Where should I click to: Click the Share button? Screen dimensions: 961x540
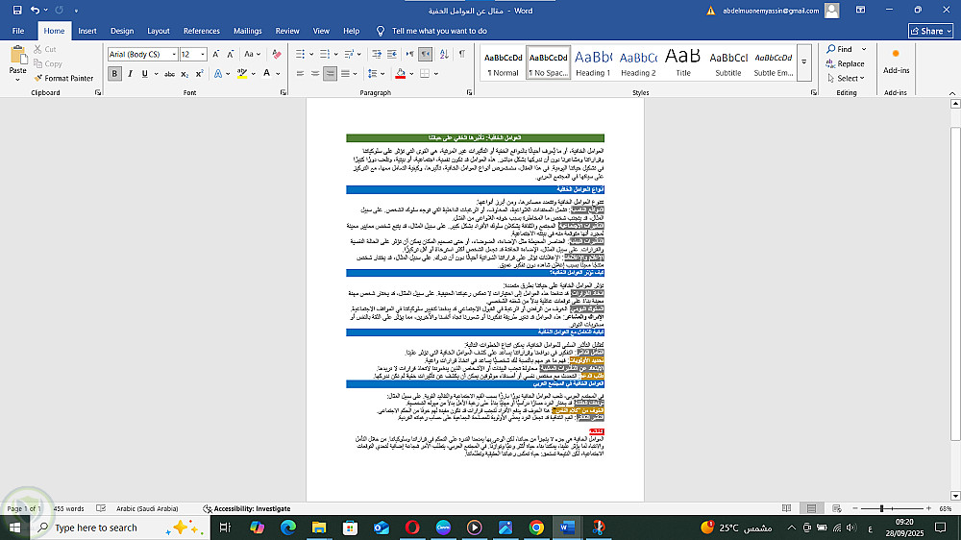930,31
